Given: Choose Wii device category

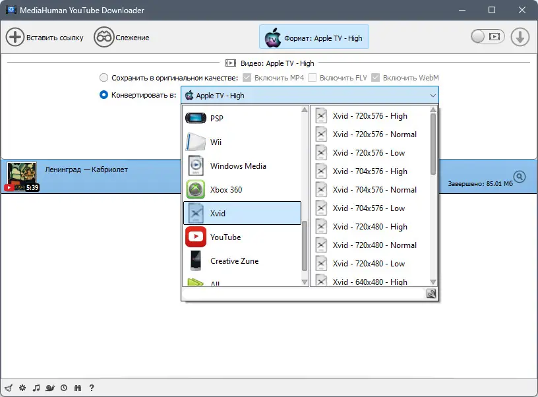Looking at the screenshot, I should (242, 142).
